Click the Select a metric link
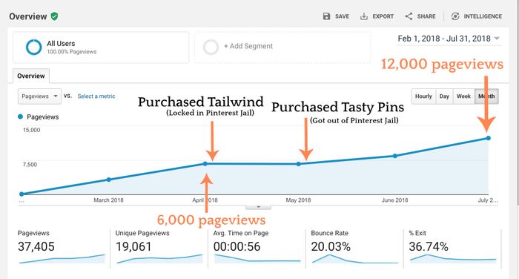 [x=96, y=96]
